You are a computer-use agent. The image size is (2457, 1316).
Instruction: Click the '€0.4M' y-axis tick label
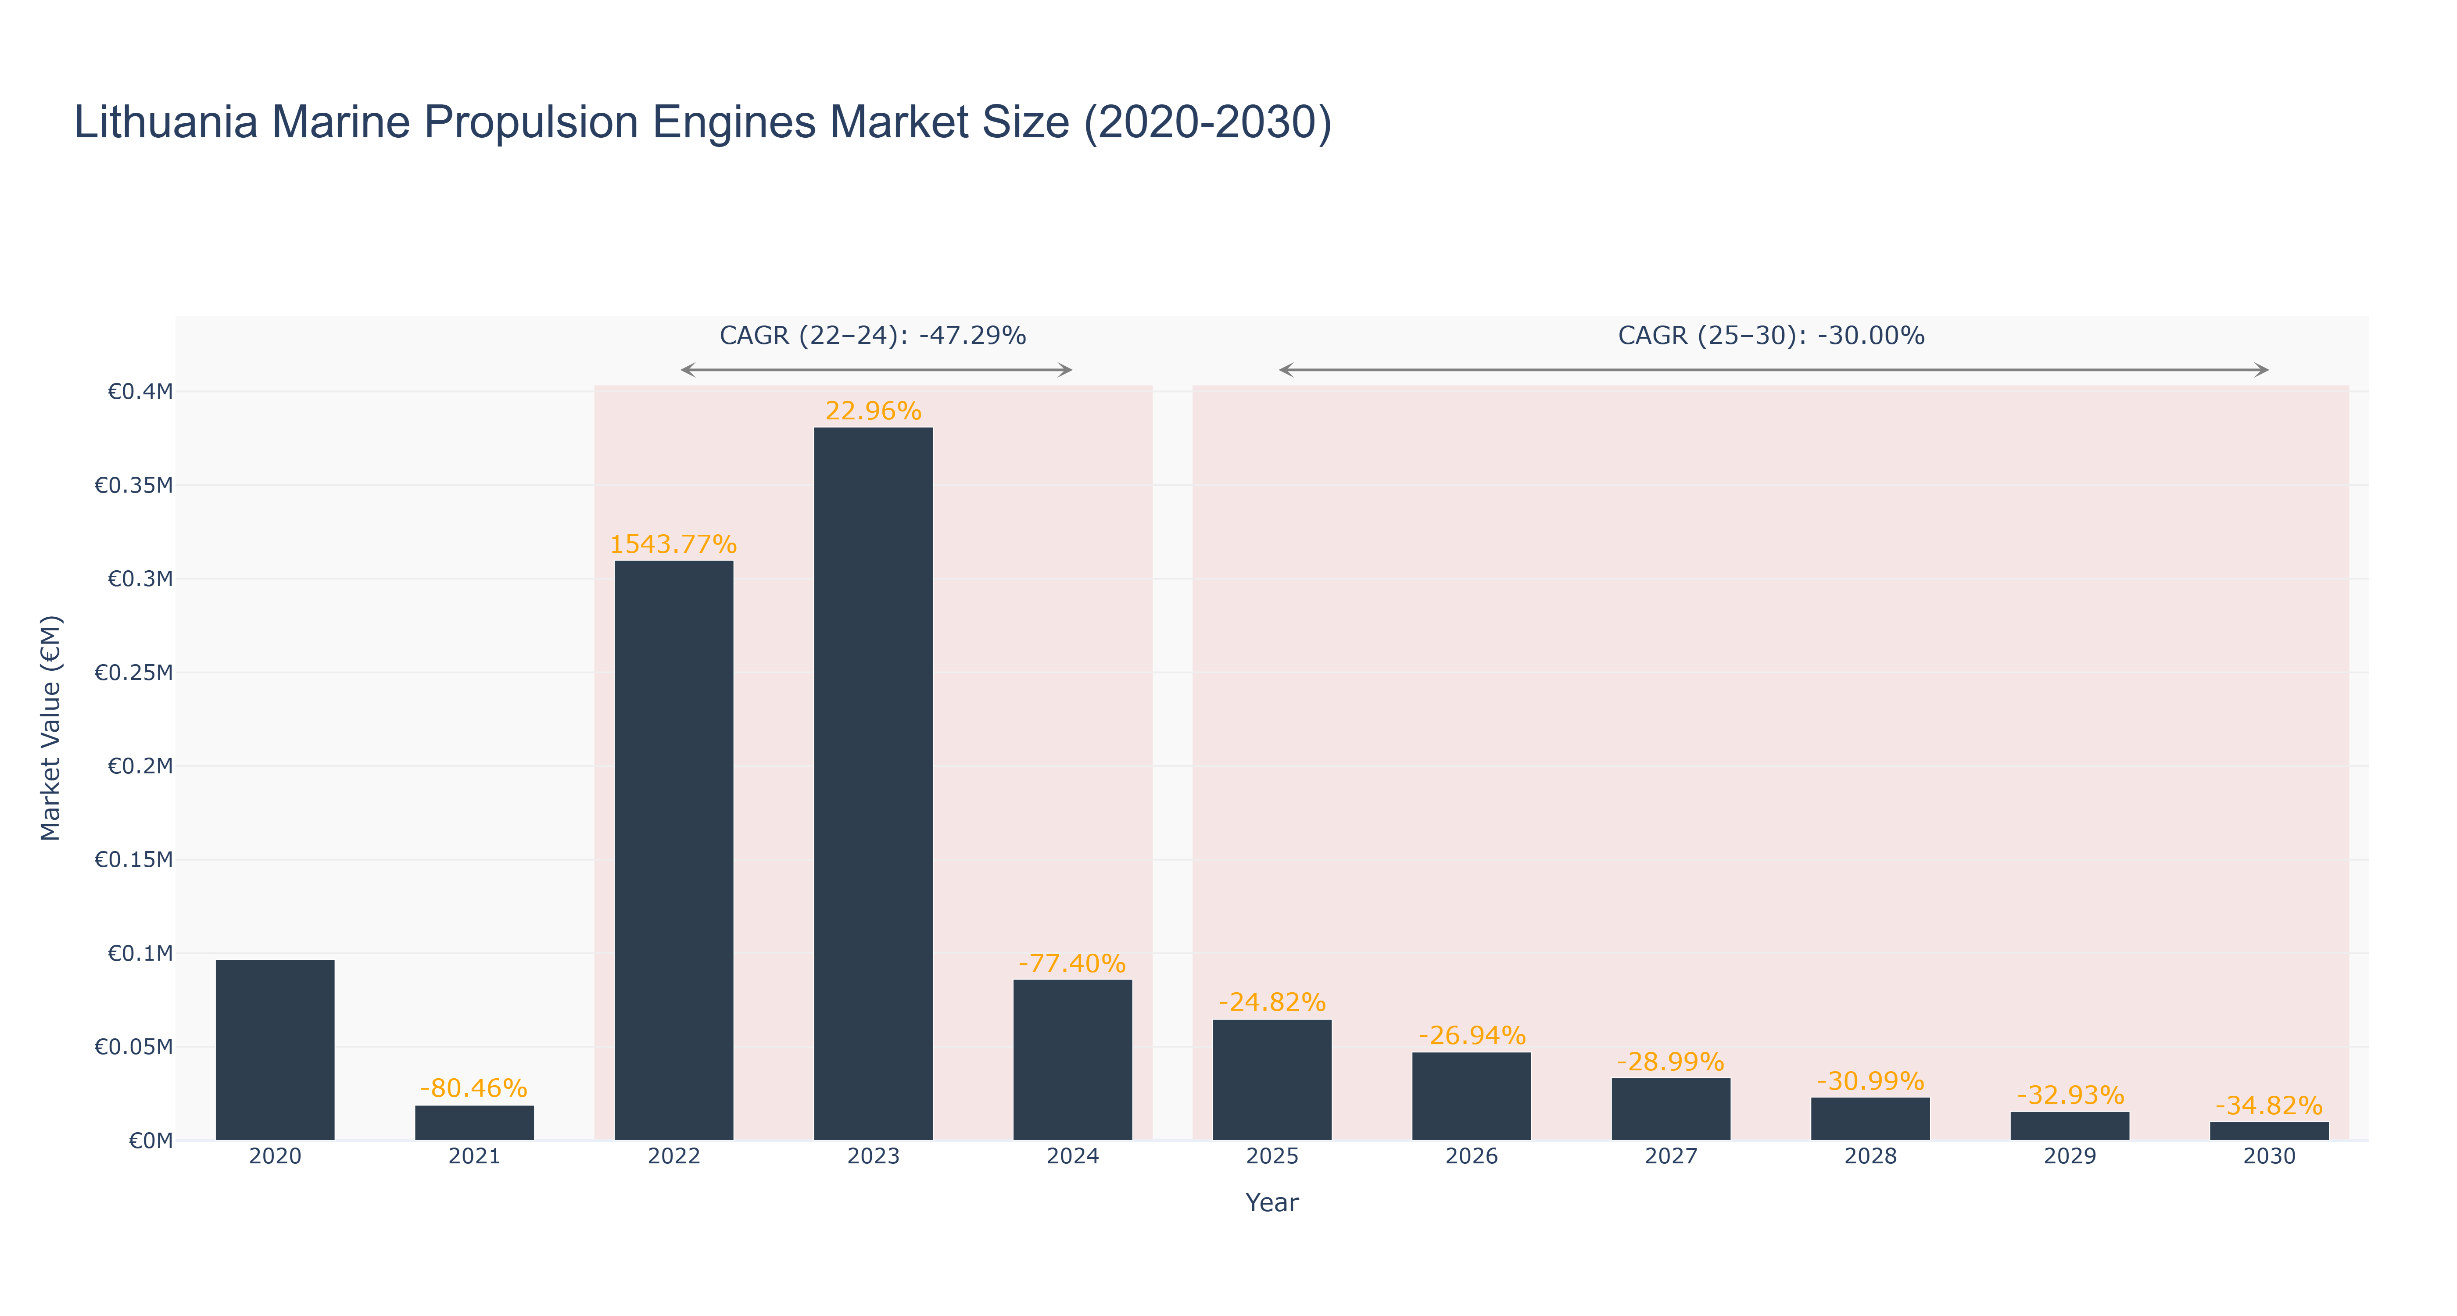click(140, 391)
